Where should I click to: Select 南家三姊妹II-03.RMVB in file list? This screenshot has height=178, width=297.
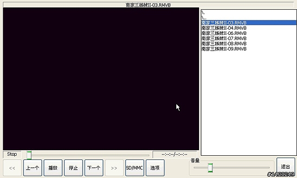[249, 23]
